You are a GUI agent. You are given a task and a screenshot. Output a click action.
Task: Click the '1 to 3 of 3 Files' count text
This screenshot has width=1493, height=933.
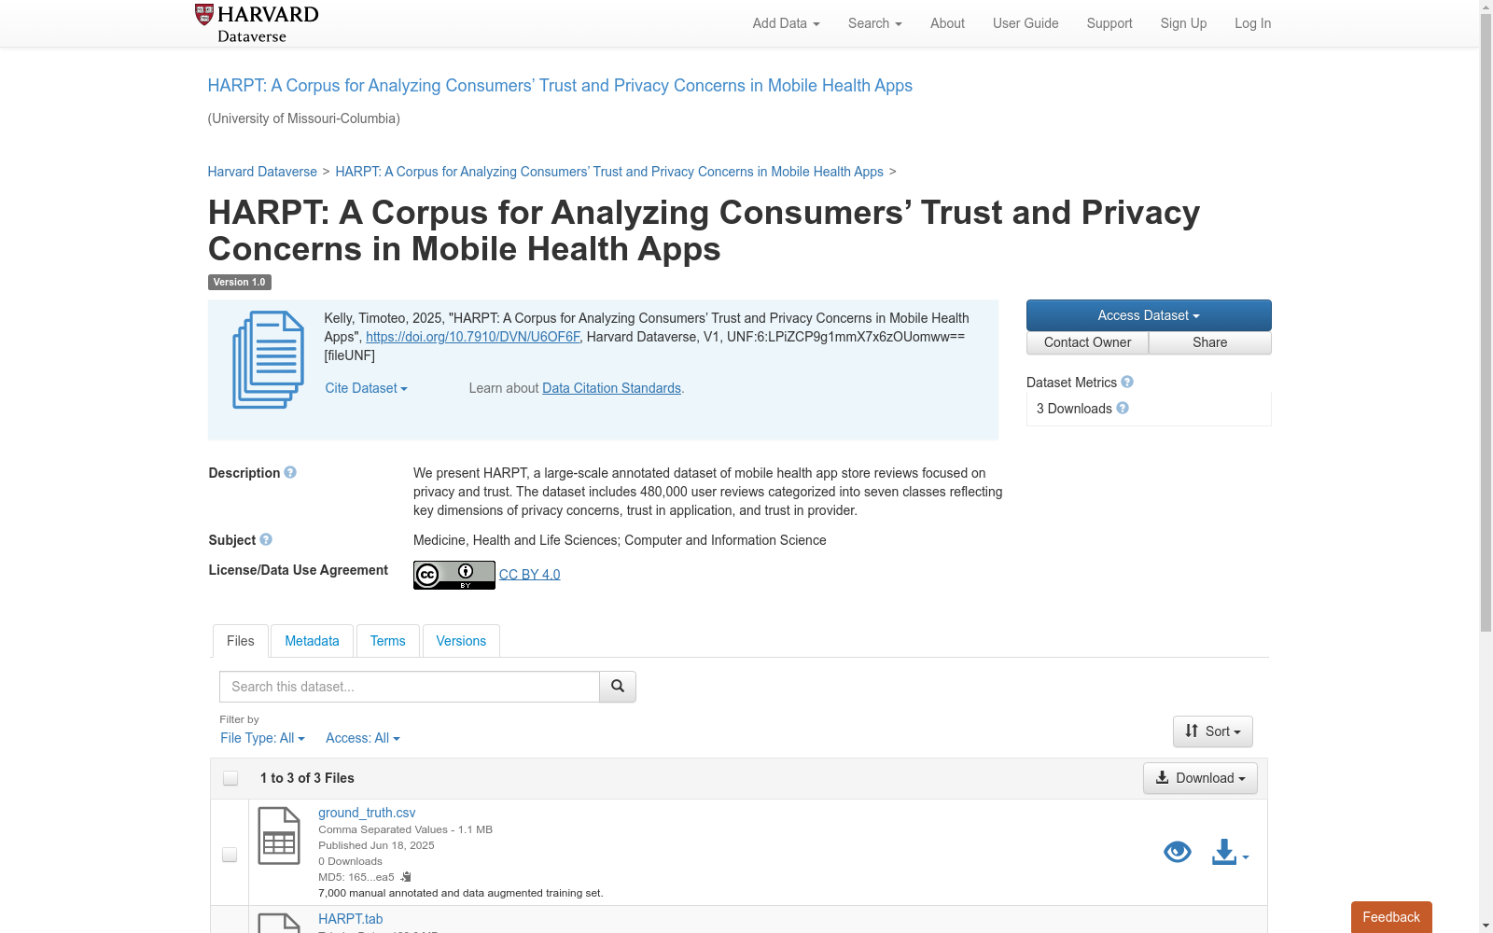[307, 778]
